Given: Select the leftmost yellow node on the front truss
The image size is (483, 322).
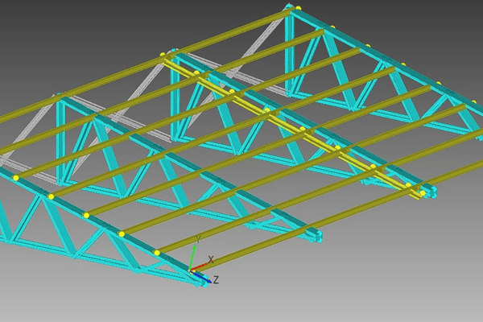Looking at the screenshot, I should click(15, 177).
